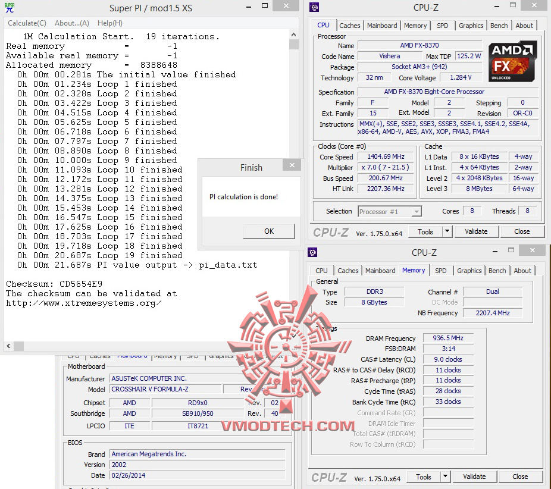Expand Tools dropdown arrow in lower CPU-Z window

pyautogui.click(x=445, y=477)
